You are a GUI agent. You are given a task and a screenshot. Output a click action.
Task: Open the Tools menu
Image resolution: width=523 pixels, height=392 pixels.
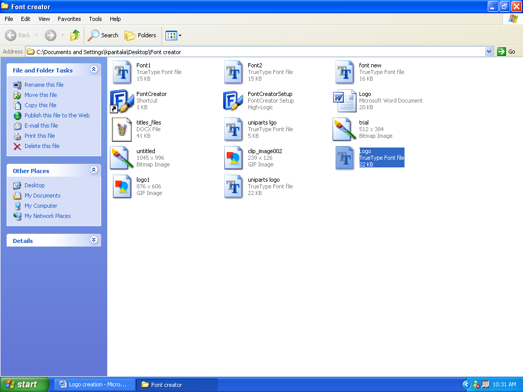[95, 19]
